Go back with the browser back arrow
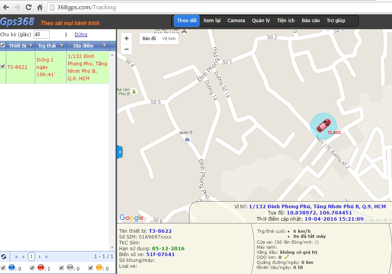The image size is (392, 274). [6, 7]
